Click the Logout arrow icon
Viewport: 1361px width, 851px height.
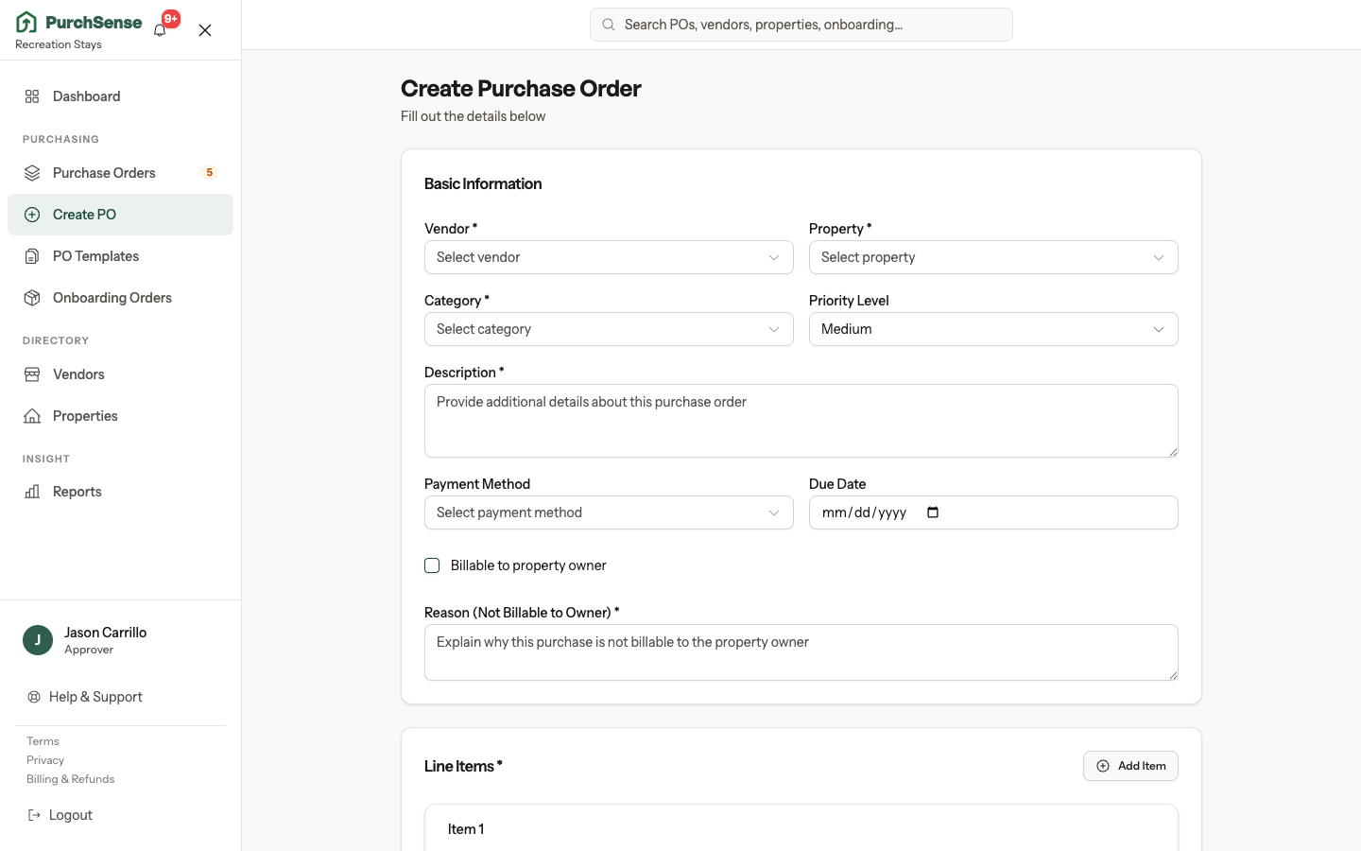[34, 815]
